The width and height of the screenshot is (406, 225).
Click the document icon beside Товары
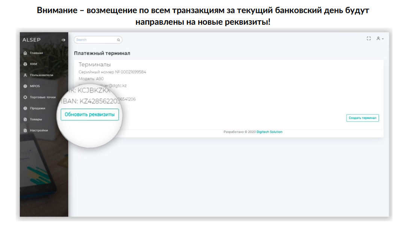[25, 119]
